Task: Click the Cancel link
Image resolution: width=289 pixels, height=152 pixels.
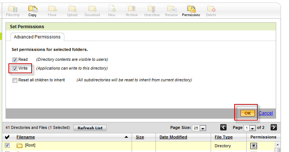Action: [x=265, y=113]
